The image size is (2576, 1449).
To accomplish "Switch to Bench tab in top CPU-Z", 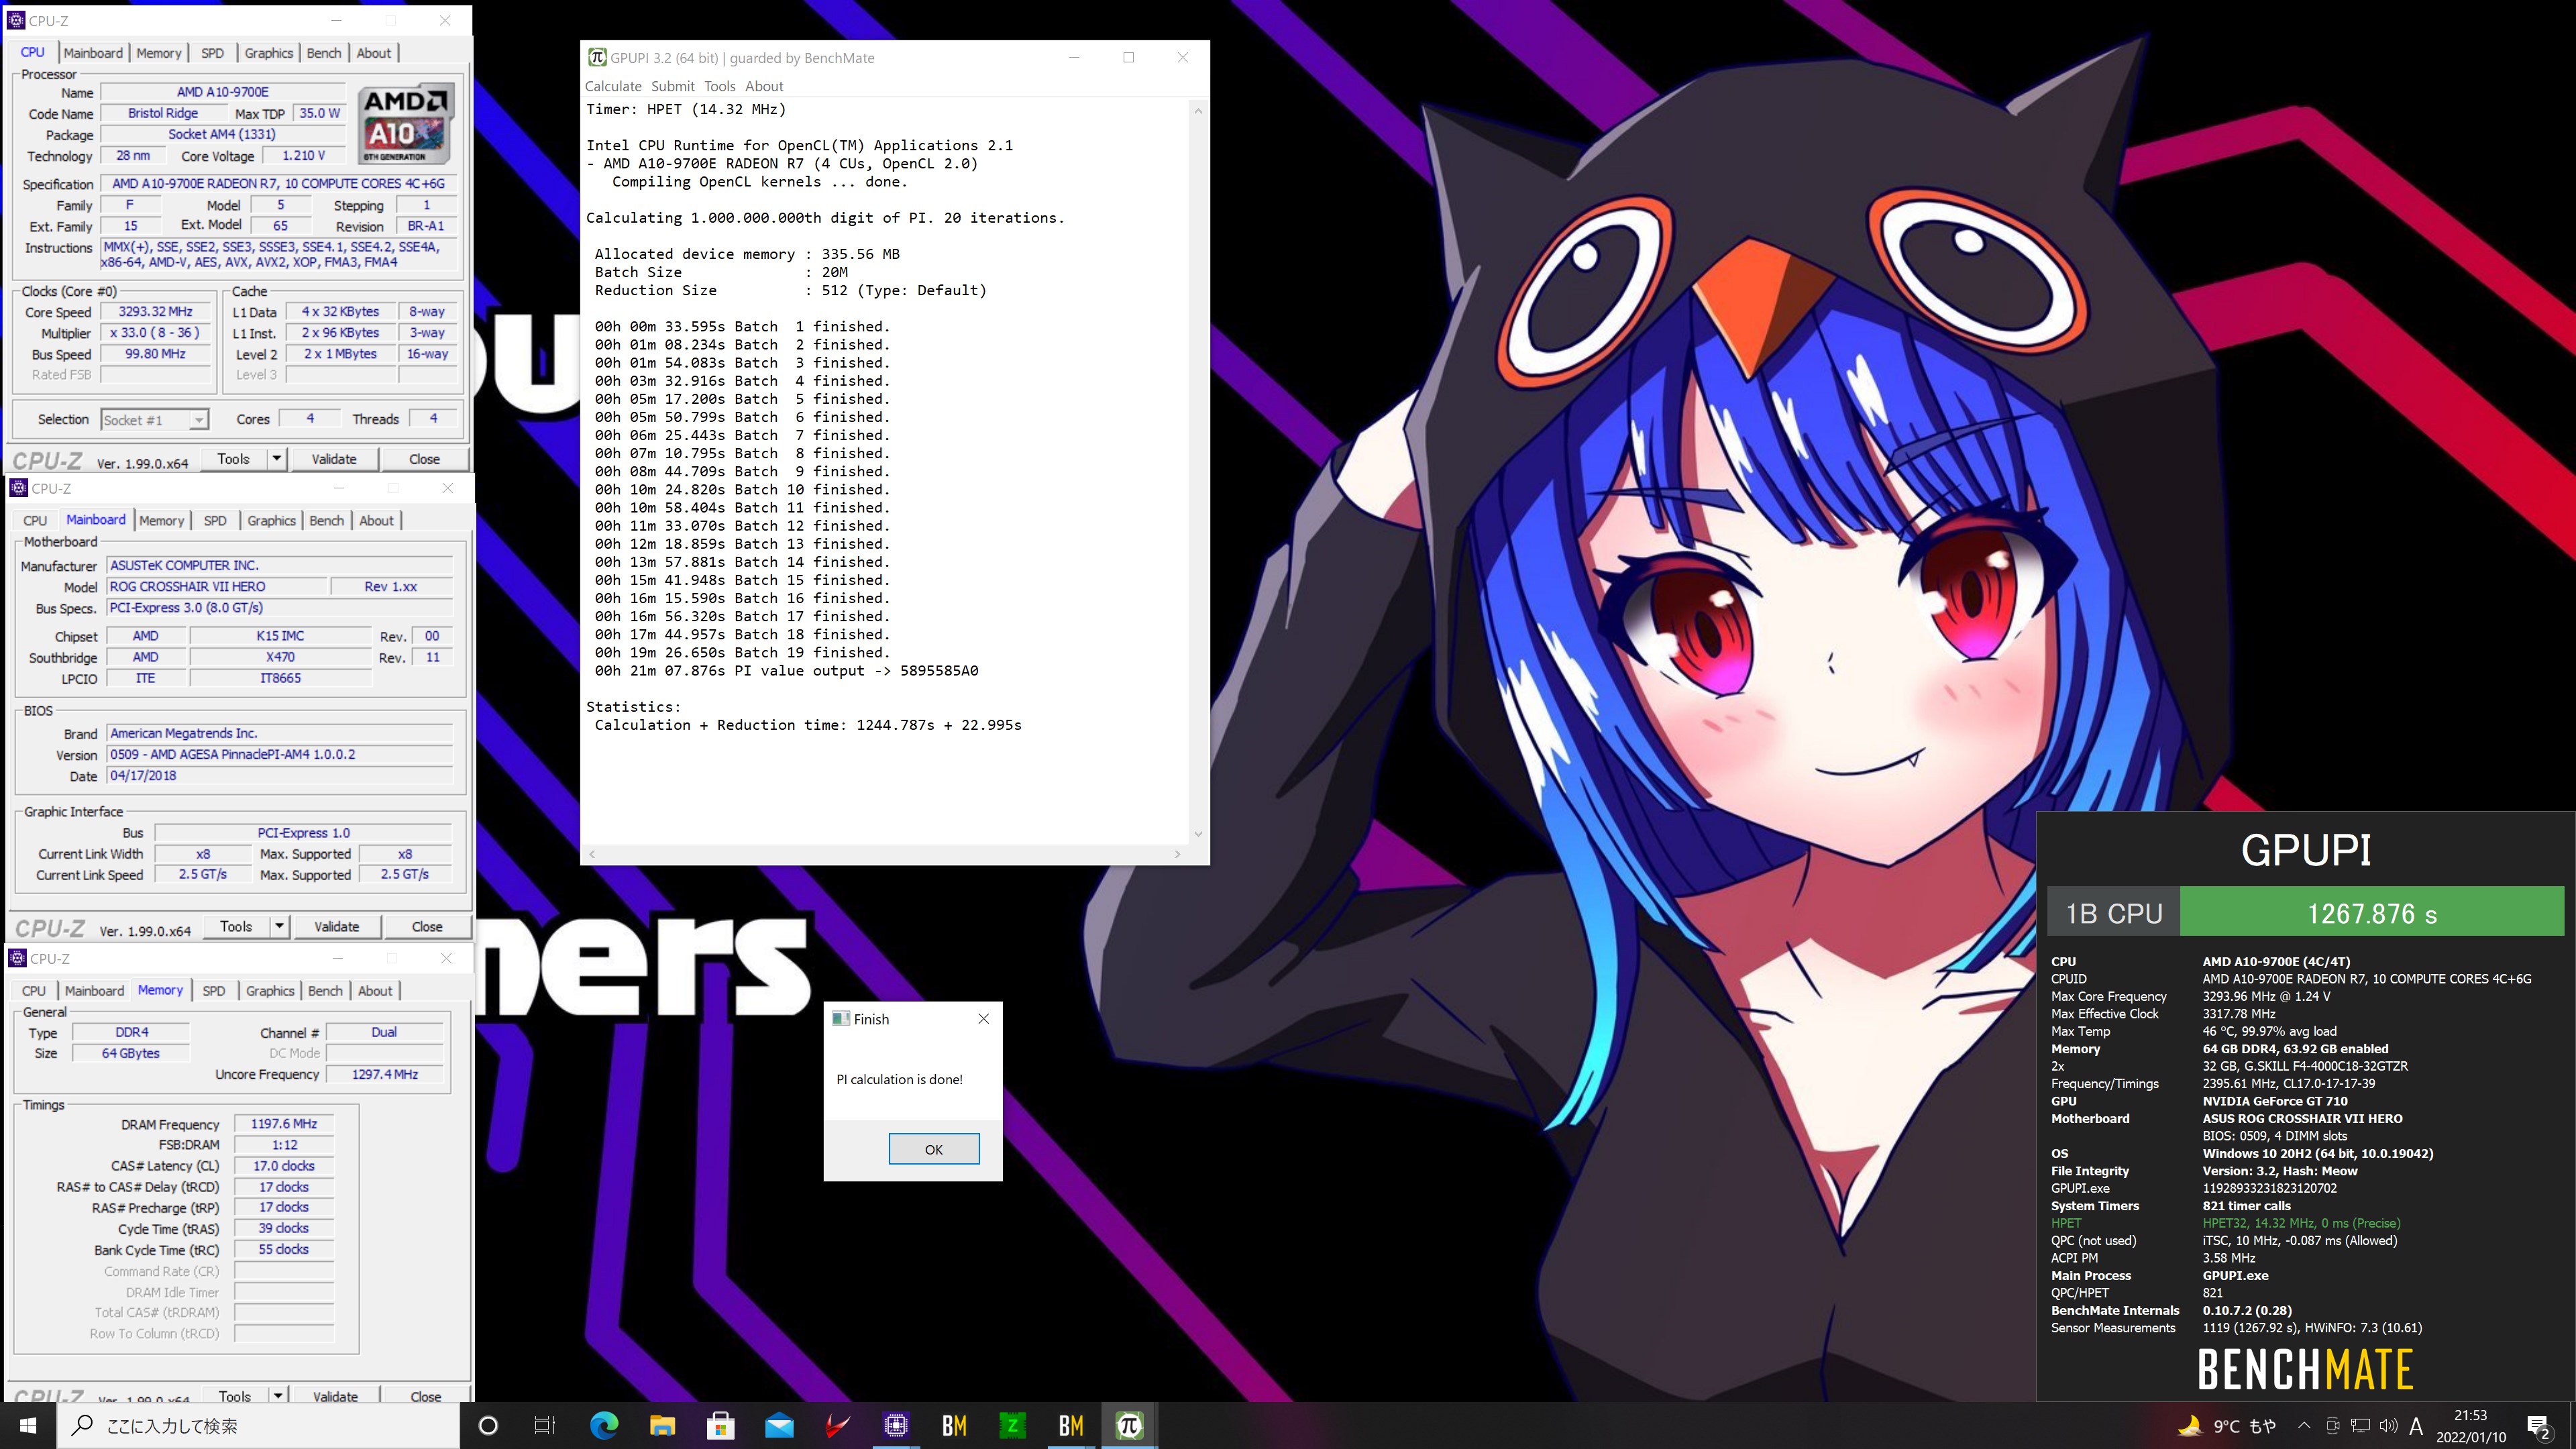I will point(324,53).
